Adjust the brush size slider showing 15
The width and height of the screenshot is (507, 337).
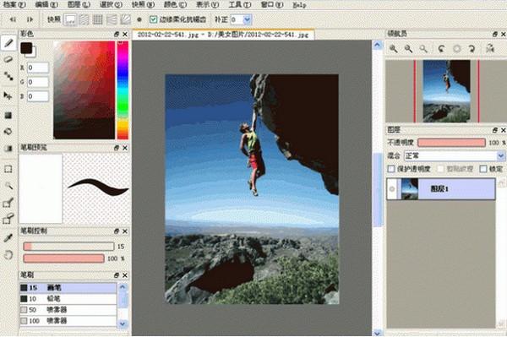click(69, 247)
